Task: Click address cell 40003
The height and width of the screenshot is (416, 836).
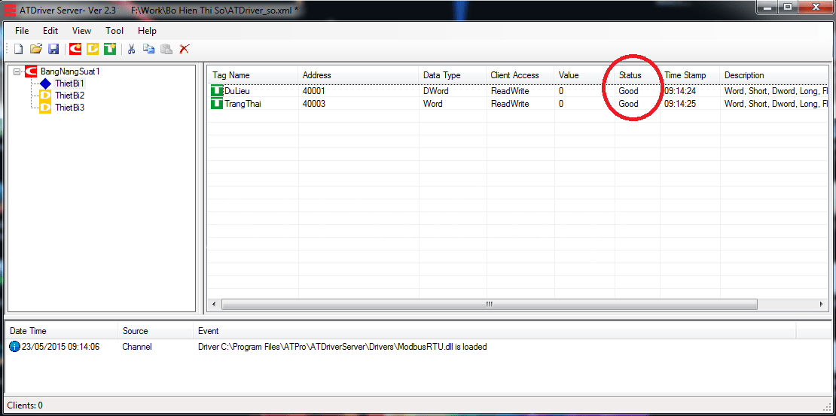Action: pyautogui.click(x=314, y=104)
